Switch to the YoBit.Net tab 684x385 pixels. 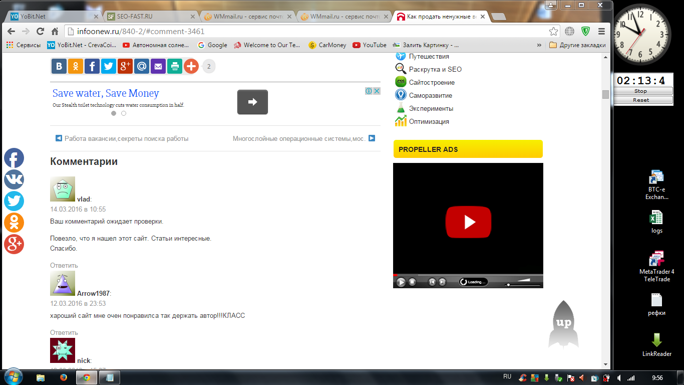54,16
